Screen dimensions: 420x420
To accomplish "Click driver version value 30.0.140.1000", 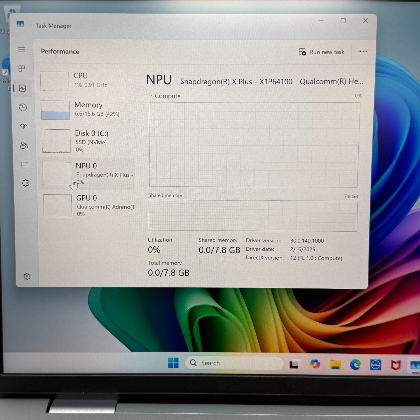I will tap(307, 241).
